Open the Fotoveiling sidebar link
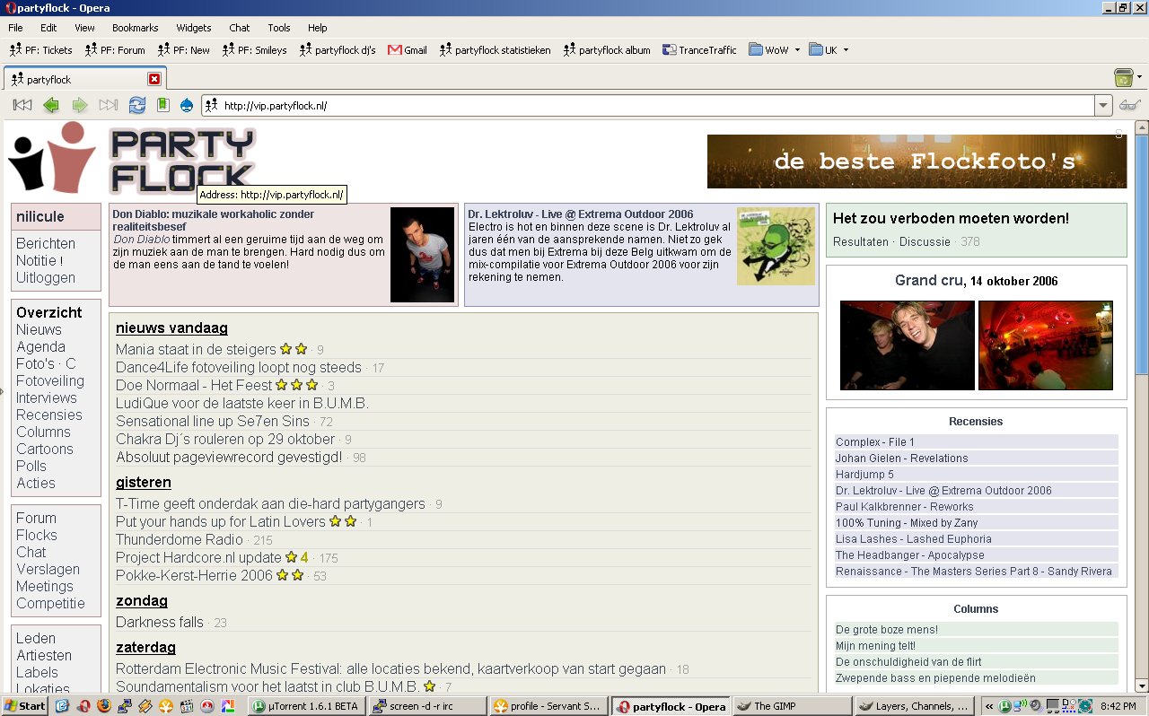This screenshot has width=1149, height=716. click(x=50, y=380)
